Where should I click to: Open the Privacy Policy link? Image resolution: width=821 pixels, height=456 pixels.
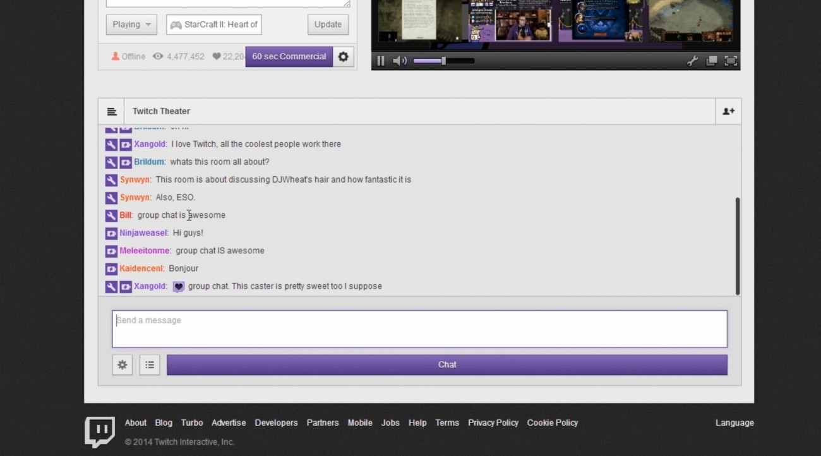493,423
